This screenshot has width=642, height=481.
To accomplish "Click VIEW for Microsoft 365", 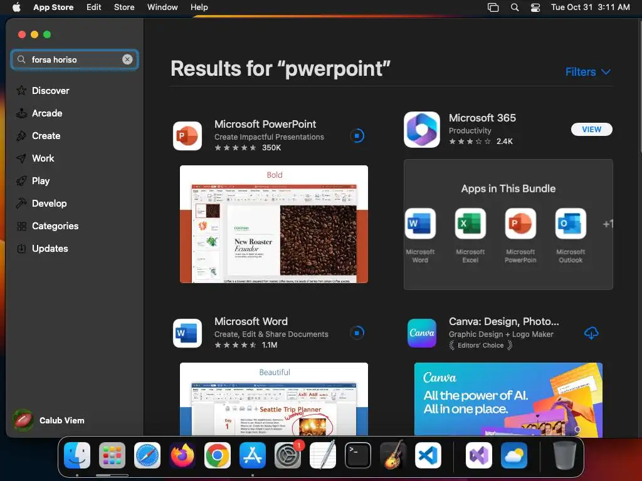I will 592,129.
